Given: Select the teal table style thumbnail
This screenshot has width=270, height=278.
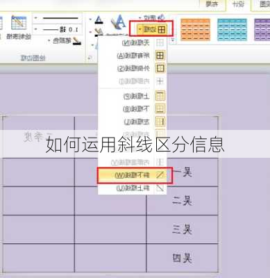Looking at the screenshot, I should 232,30.
